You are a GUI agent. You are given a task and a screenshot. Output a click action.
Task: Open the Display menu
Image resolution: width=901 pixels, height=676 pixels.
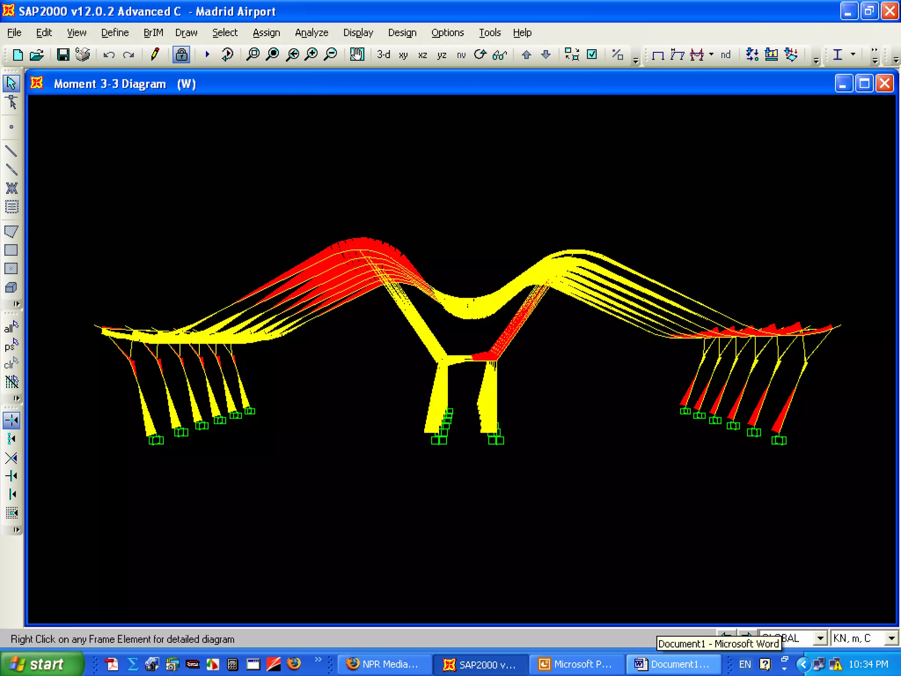(x=358, y=33)
